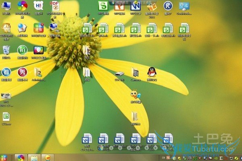
Task: Open the bee cartoon desktop shortcut
Action: point(135,95)
